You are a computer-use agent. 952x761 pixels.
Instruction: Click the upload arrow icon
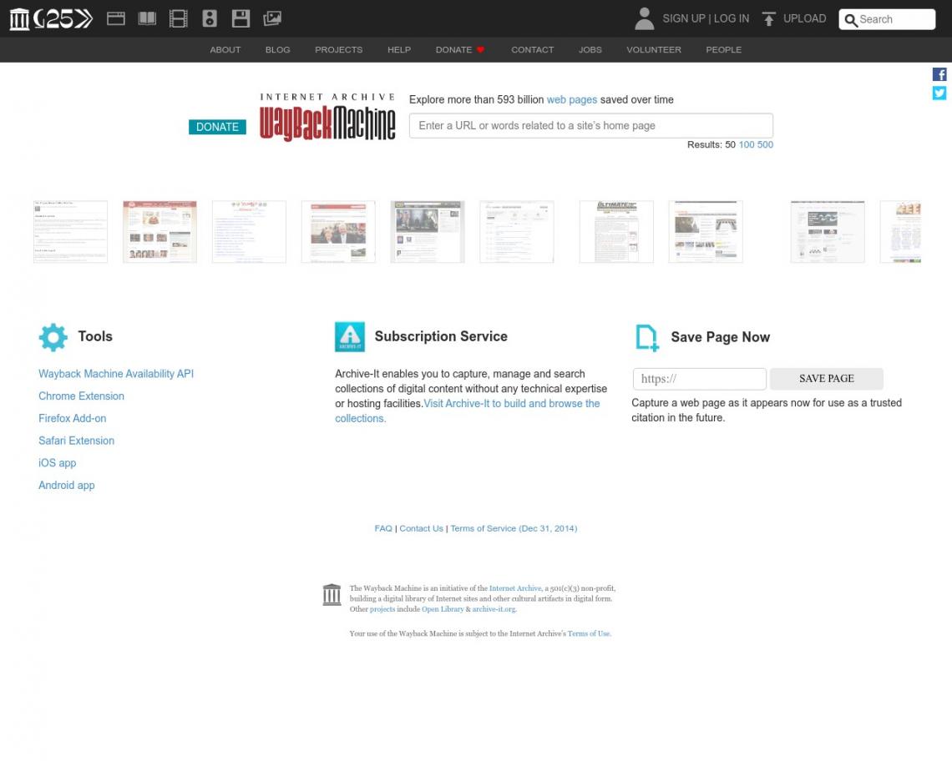pos(768,19)
